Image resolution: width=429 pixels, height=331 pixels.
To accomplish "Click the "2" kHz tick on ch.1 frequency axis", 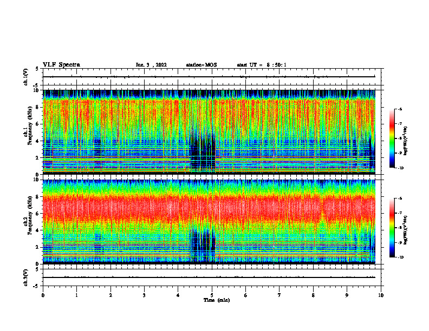I will click(38, 157).
